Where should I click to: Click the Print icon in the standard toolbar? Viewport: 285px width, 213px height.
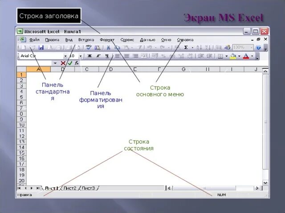click(x=69, y=47)
